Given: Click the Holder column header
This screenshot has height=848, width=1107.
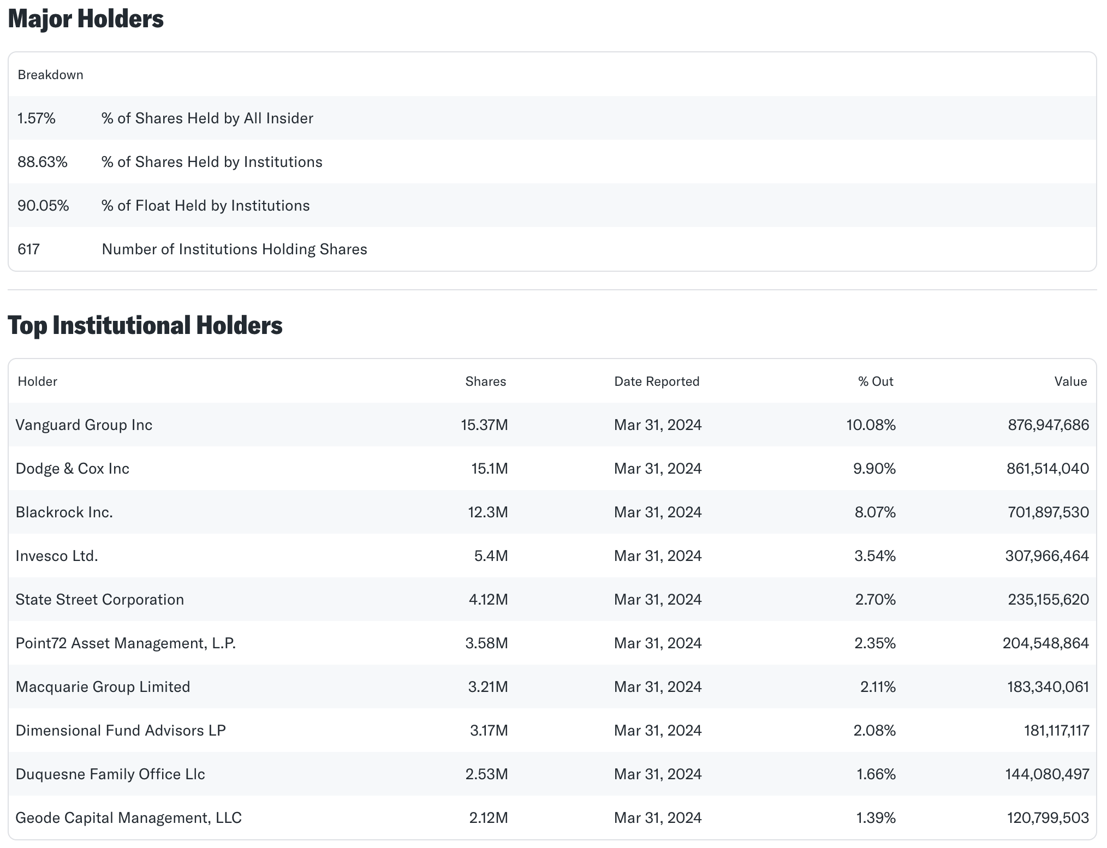Looking at the screenshot, I should 37,381.
